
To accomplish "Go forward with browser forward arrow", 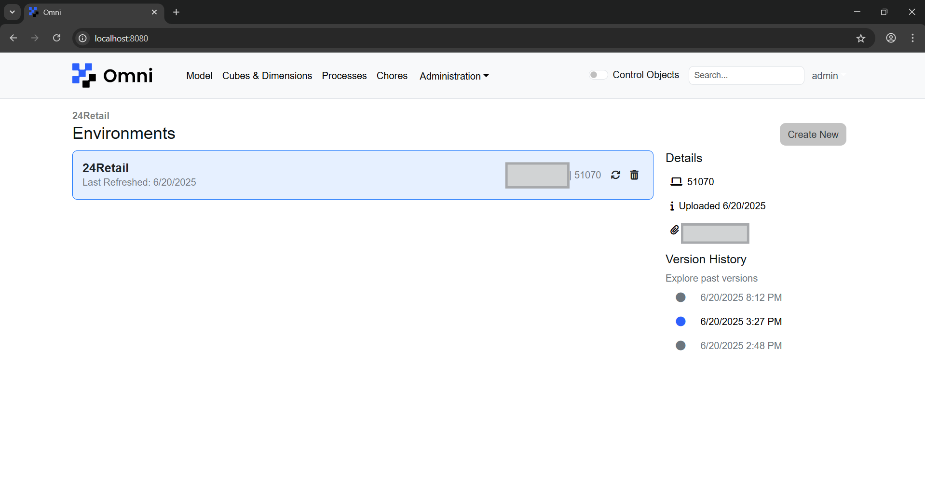I will (x=35, y=38).
